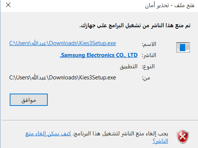Image resolution: width=198 pixels, height=148 pixels.
Task: Click the فتح ملف - تحذير أمان title text
Action: coord(170,6)
